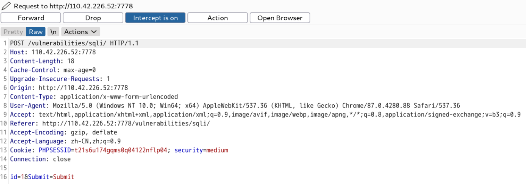This screenshot has height=184, width=526.
Task: Click the Accept-Encoding gzip, deflate line
Action: [64, 132]
